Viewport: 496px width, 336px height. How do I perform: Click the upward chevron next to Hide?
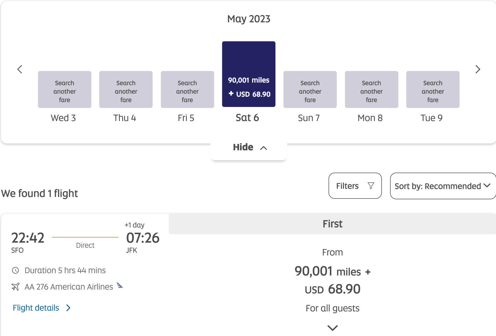[264, 148]
